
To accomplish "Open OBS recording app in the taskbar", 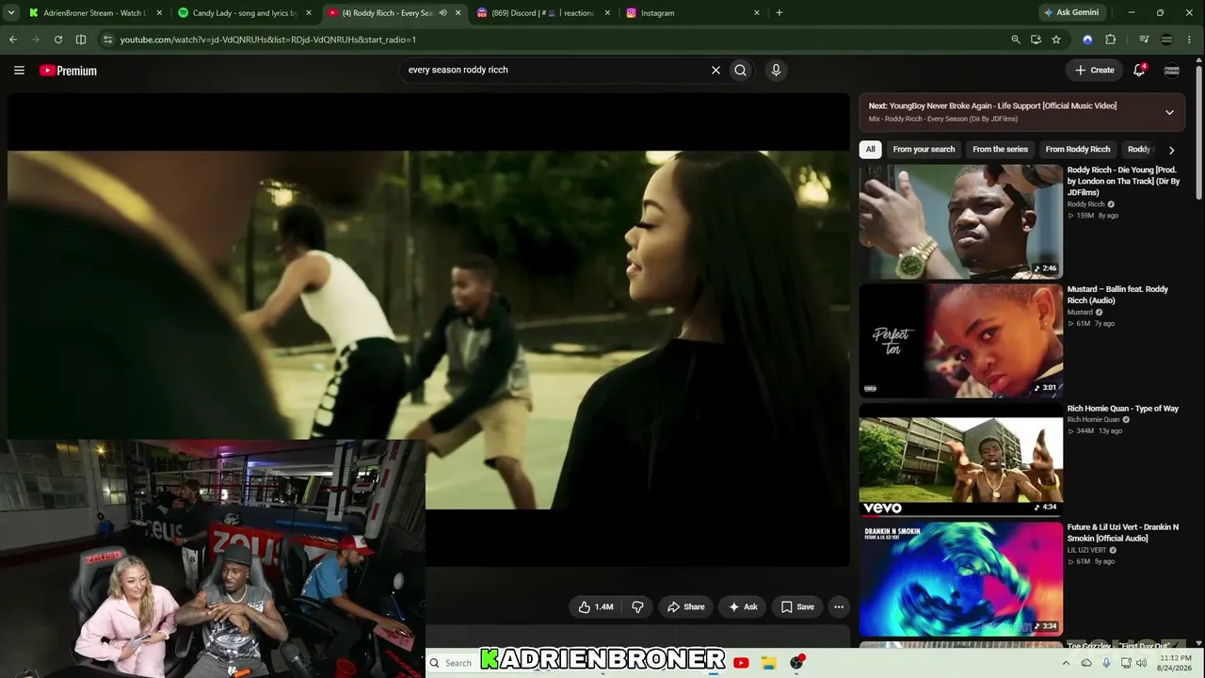I will pos(797,663).
